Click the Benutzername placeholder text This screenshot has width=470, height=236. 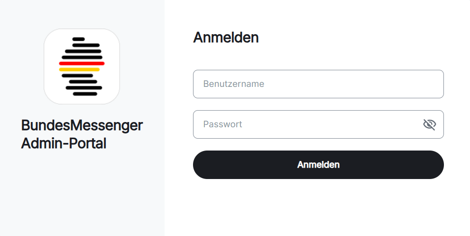[x=234, y=84]
